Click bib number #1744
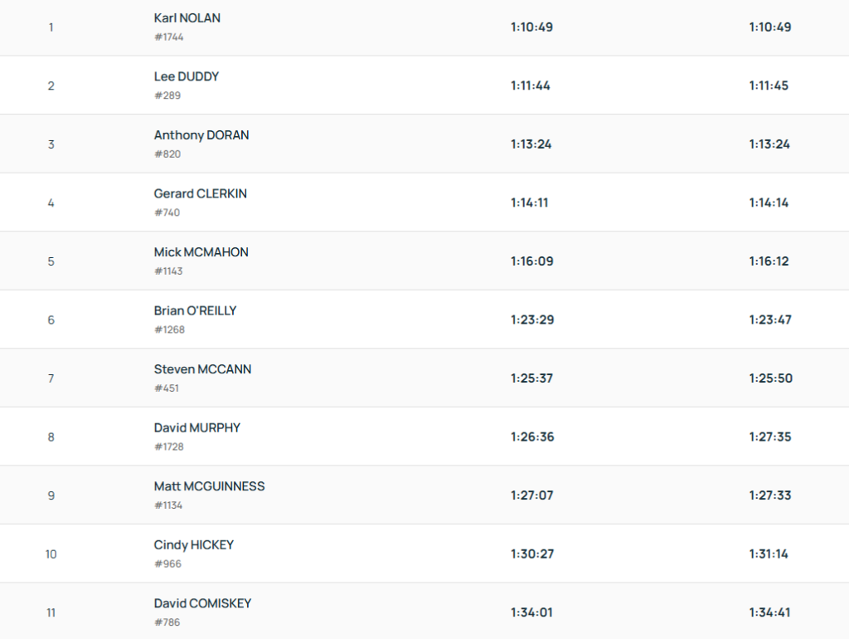This screenshot has height=639, width=849. [169, 37]
